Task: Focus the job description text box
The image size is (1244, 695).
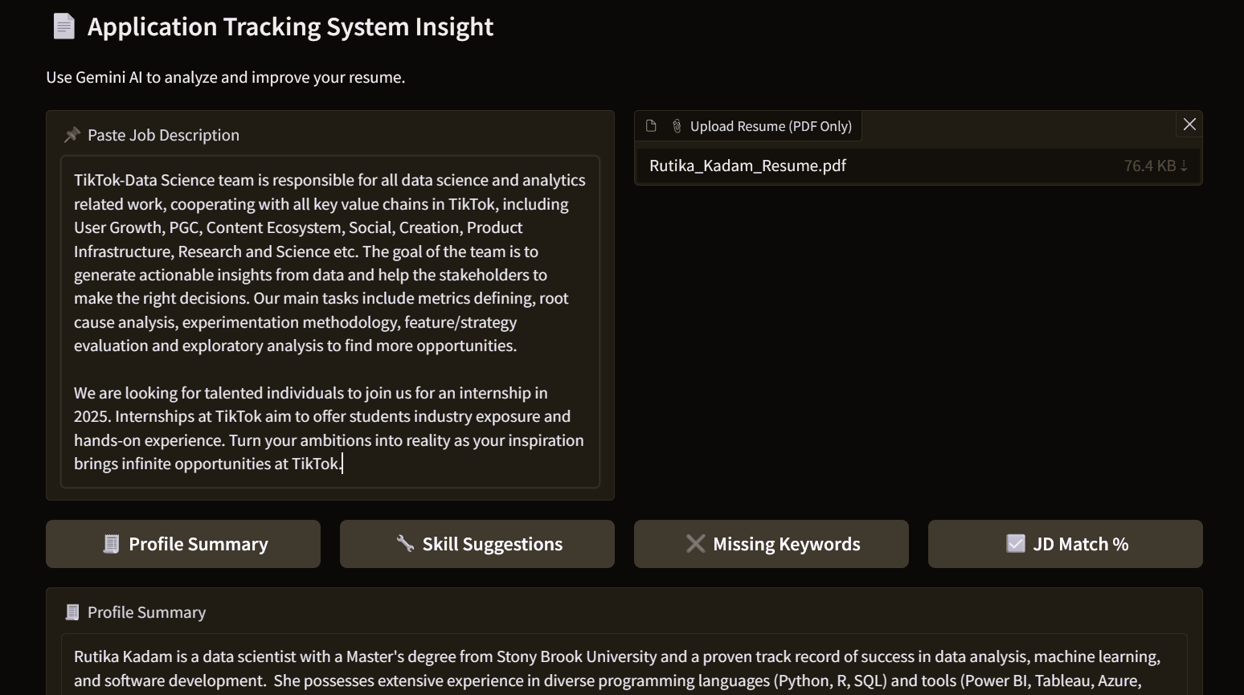Action: [x=330, y=321]
